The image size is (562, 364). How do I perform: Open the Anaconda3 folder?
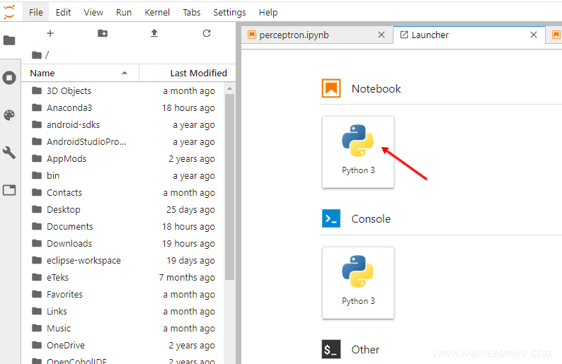pos(69,107)
